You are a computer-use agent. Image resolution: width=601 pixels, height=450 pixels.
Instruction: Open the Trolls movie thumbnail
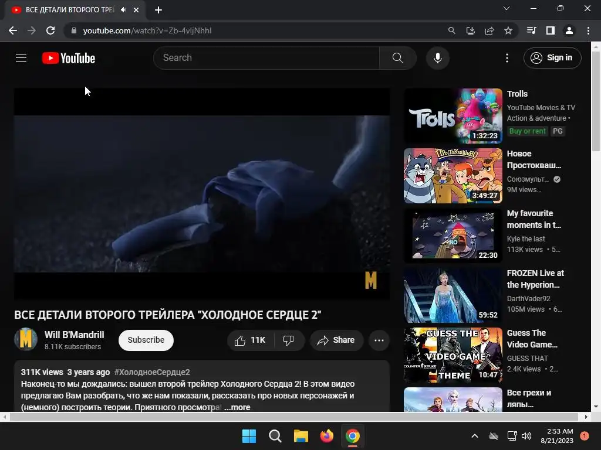click(x=453, y=116)
